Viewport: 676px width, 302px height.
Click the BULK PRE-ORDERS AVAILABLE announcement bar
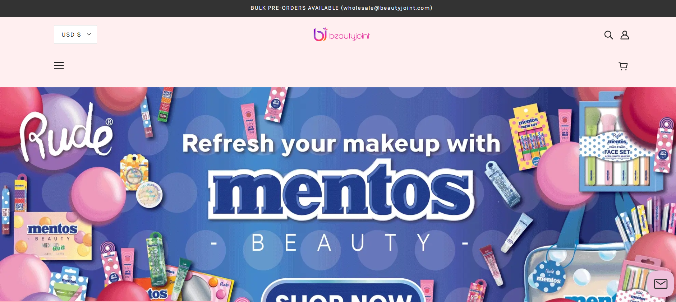pyautogui.click(x=341, y=8)
